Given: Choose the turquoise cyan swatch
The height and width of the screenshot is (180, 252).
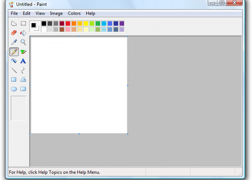Looking at the screenshot, I should coord(104,23).
